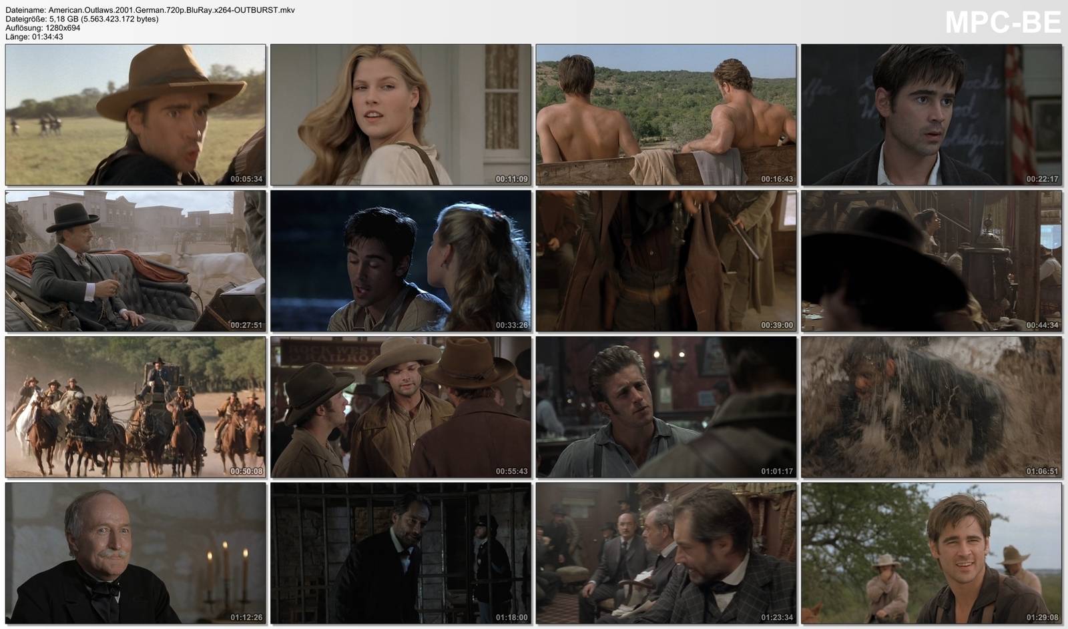Select the stagecoach and riders frame
Image resolution: width=1068 pixels, height=629 pixels.
(x=136, y=407)
